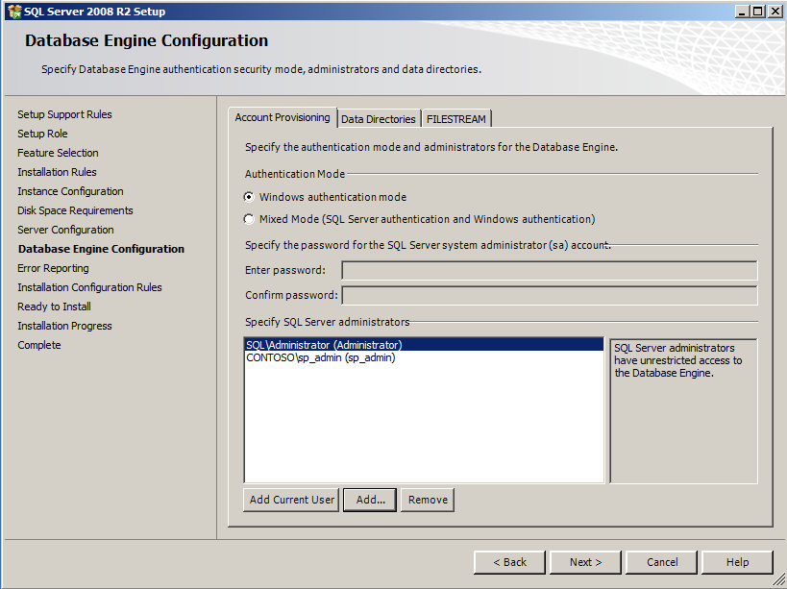
Task: Switch to the Data Directories tab
Action: 378,118
